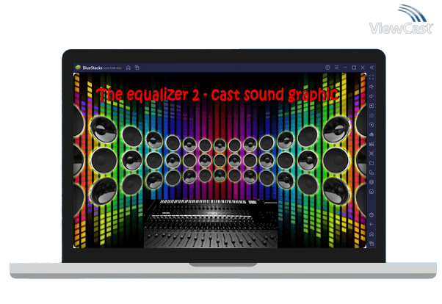Open the keyboard game controls sidebar icon
Image resolution: width=442 pixels, height=304 pixels.
372,115
